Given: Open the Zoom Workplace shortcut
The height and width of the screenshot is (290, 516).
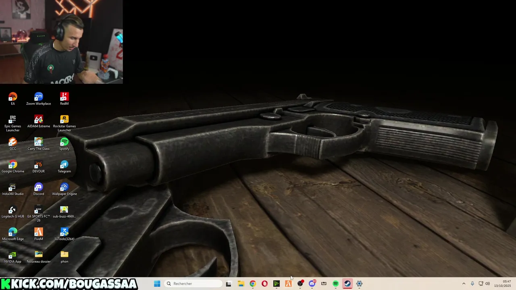Looking at the screenshot, I should (x=39, y=99).
